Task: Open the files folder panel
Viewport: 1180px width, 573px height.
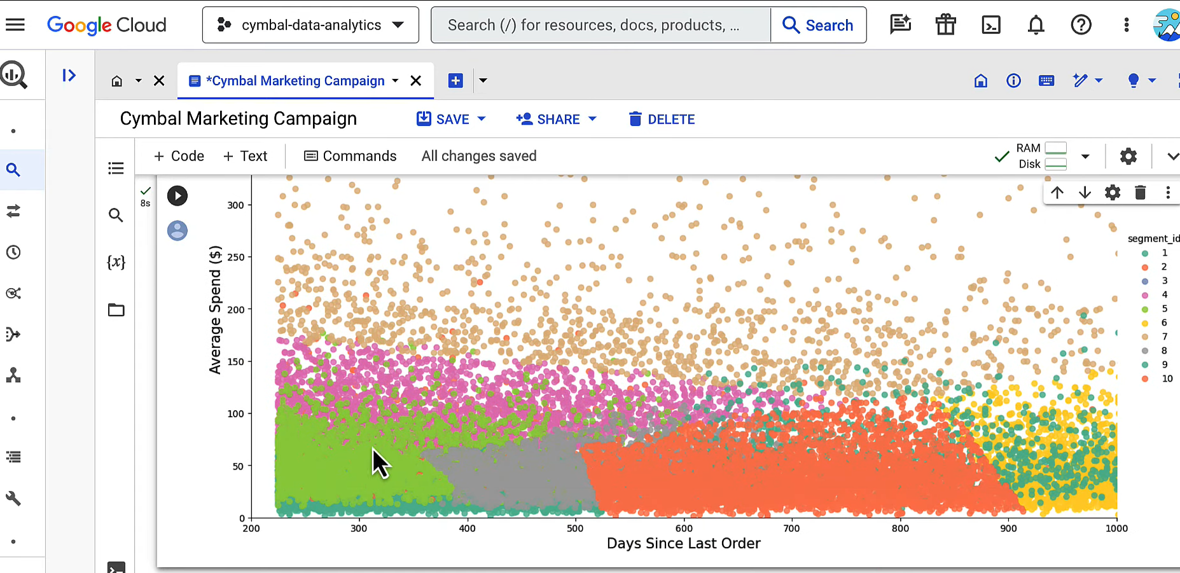Action: pyautogui.click(x=116, y=310)
